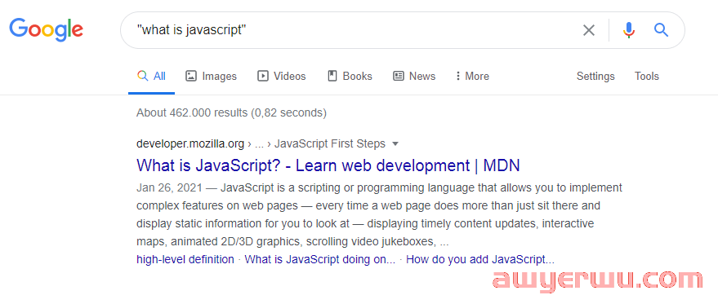This screenshot has height=304, width=718.
Task: Open the high-level definition sitelink
Action: [x=185, y=260]
